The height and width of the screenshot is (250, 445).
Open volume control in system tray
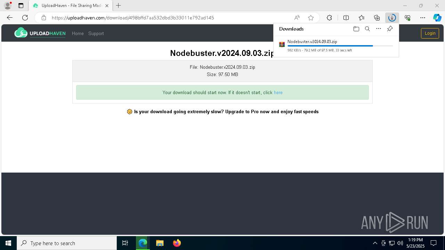pyautogui.click(x=400, y=243)
